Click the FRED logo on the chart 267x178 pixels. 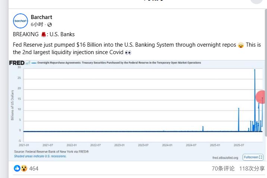[17, 63]
